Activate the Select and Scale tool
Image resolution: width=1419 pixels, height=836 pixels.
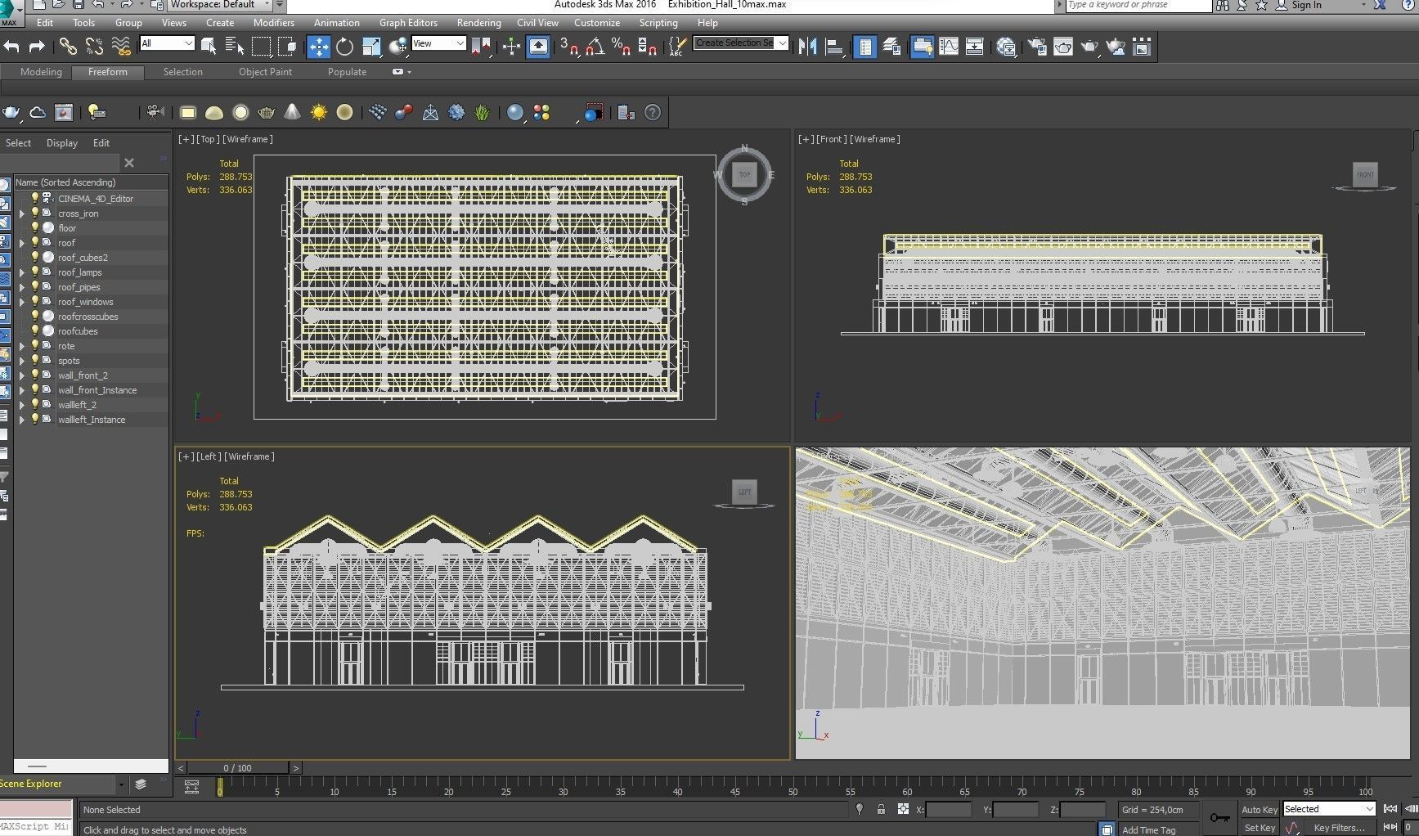click(371, 47)
